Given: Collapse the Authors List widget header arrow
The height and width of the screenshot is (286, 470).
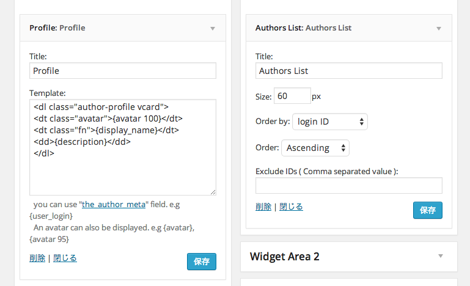Looking at the screenshot, I should [x=439, y=28].
